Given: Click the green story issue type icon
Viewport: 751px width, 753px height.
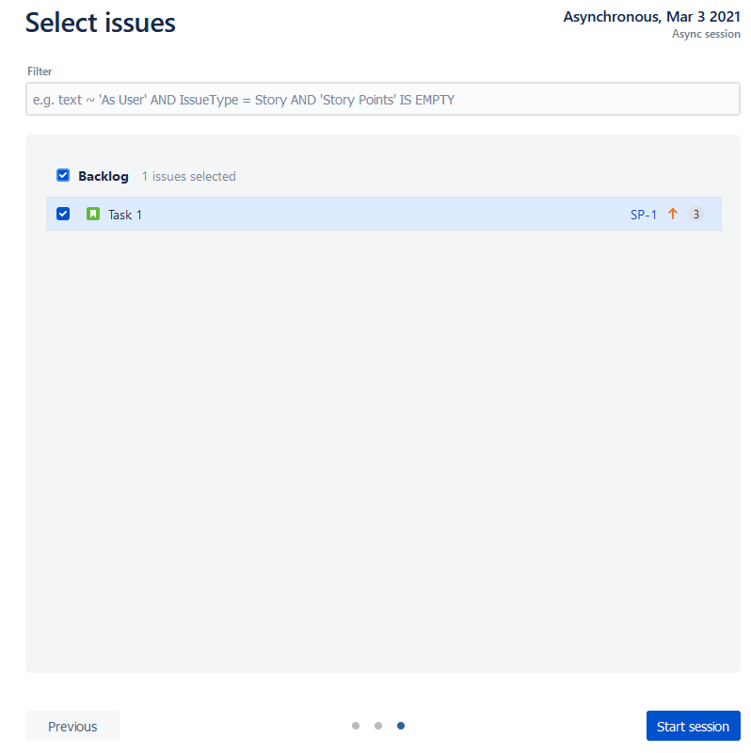Looking at the screenshot, I should [x=93, y=215].
